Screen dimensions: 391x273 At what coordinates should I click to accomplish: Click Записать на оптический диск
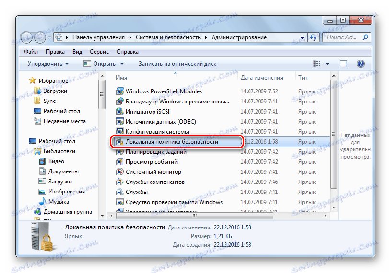[178, 64]
